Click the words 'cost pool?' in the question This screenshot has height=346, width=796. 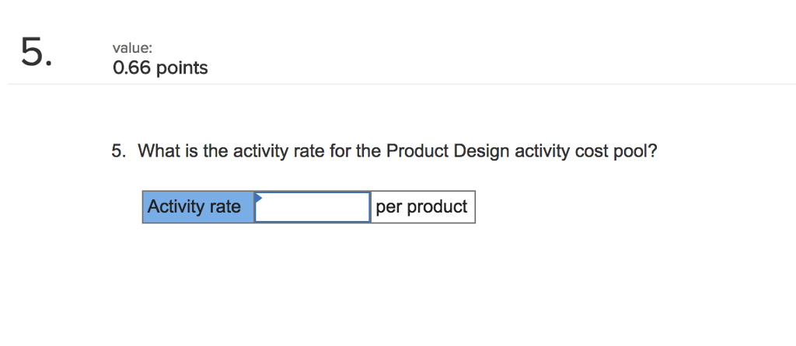616,151
